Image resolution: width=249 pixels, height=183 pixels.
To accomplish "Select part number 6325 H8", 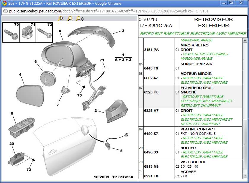I will pyautogui.click(x=151, y=92).
